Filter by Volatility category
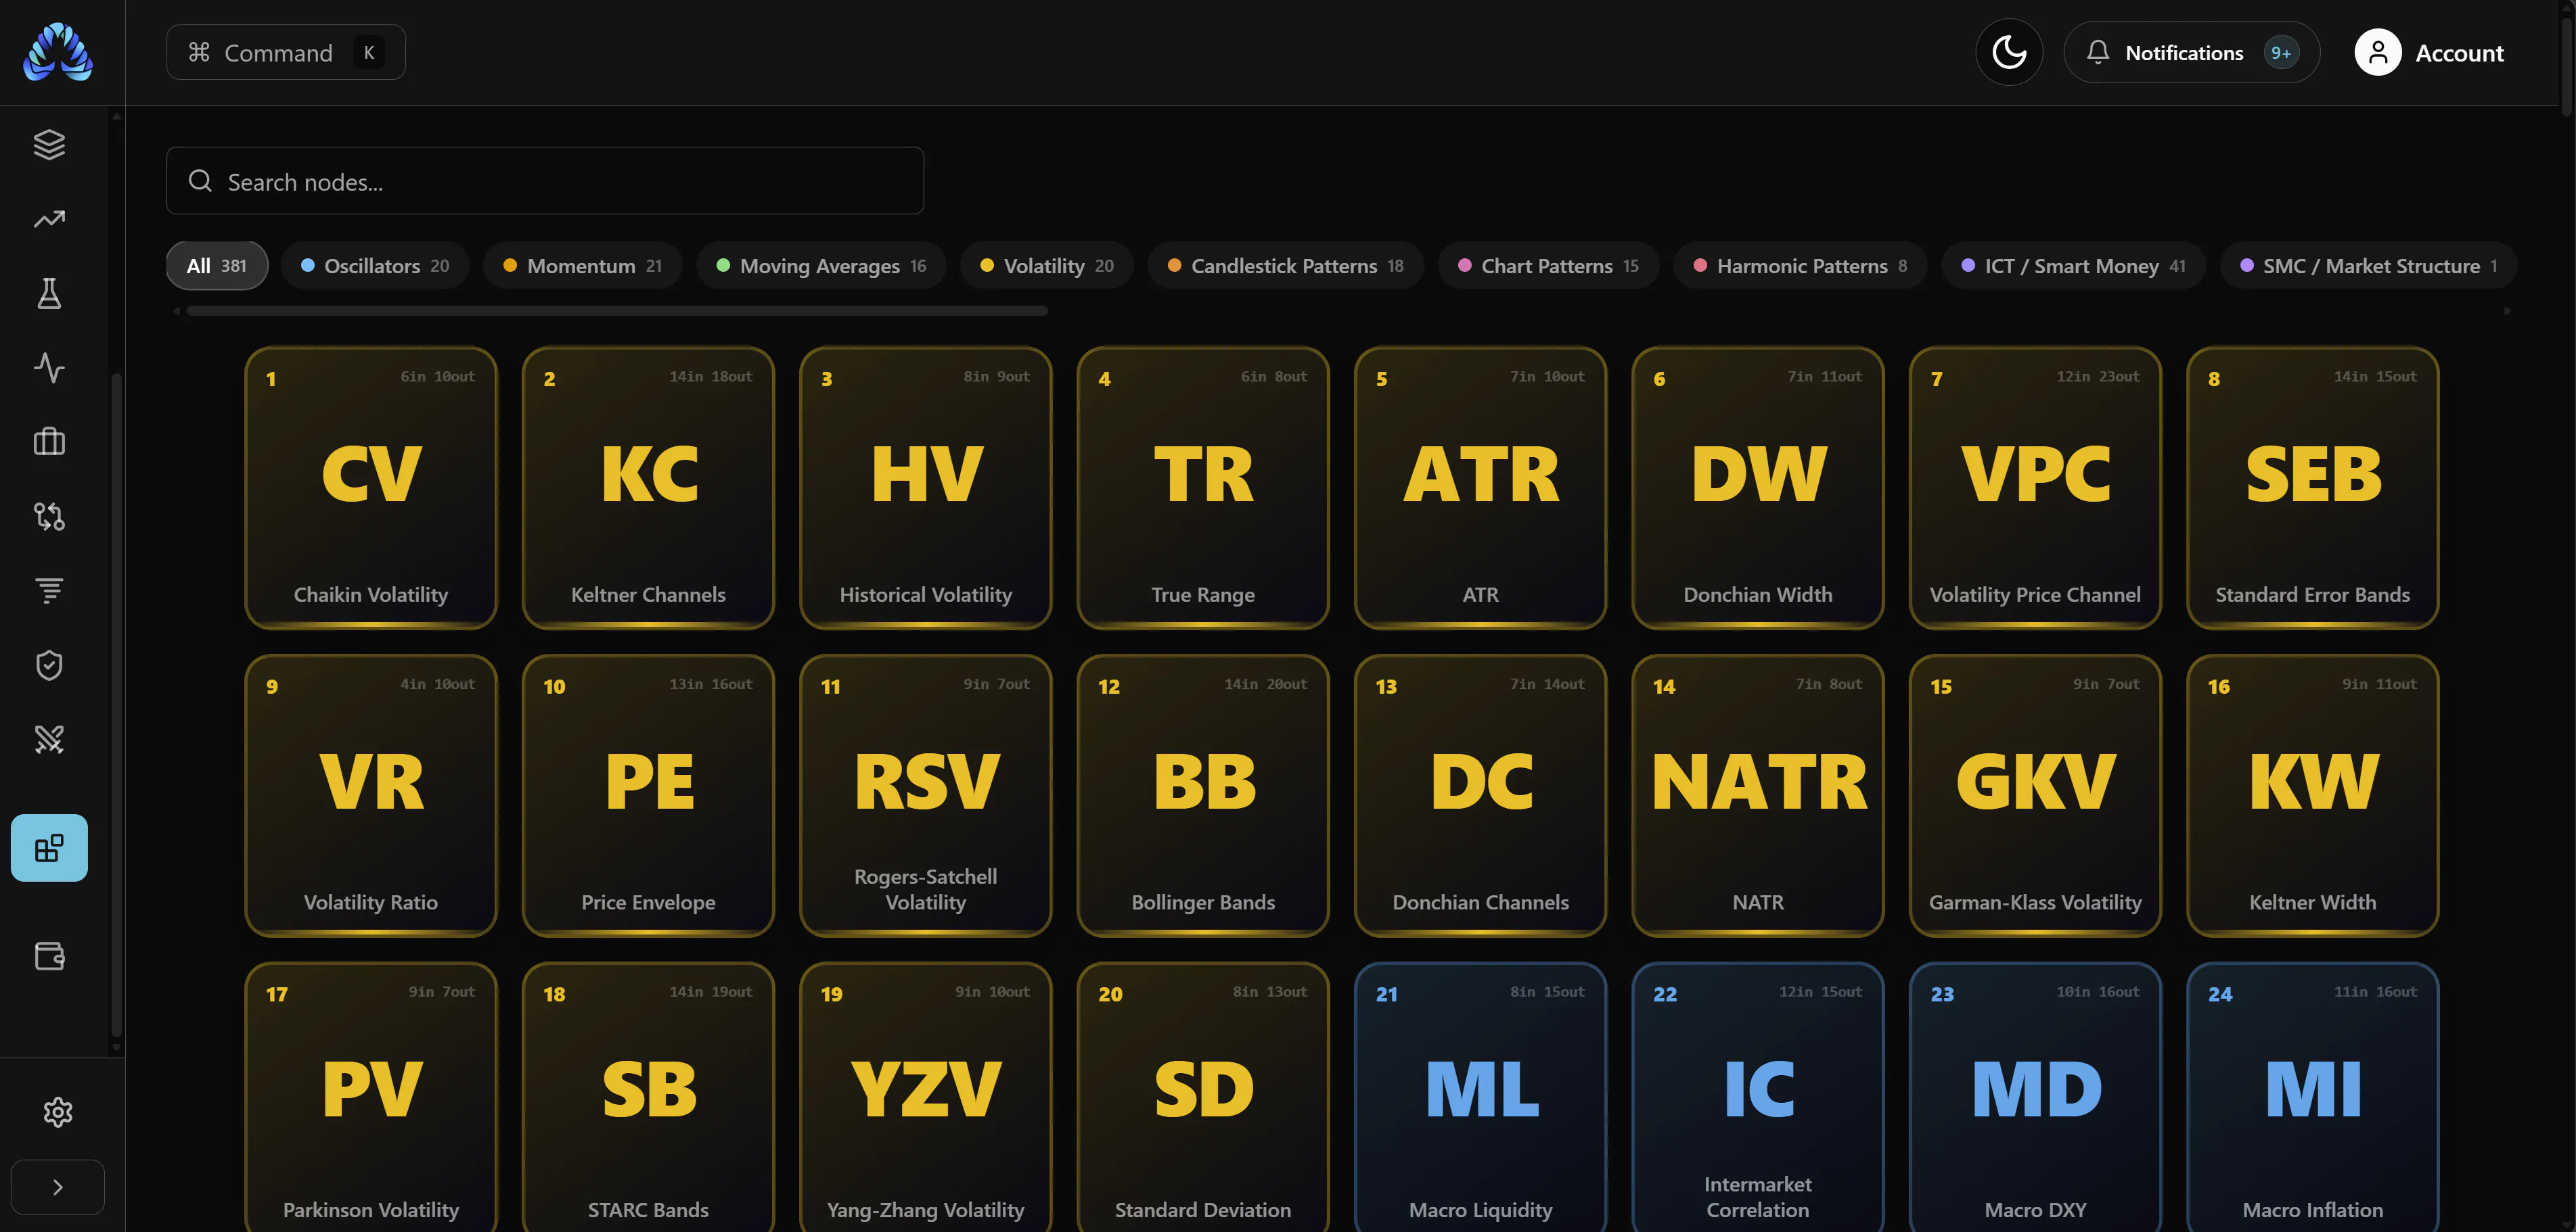This screenshot has width=2576, height=1232. coord(1046,266)
